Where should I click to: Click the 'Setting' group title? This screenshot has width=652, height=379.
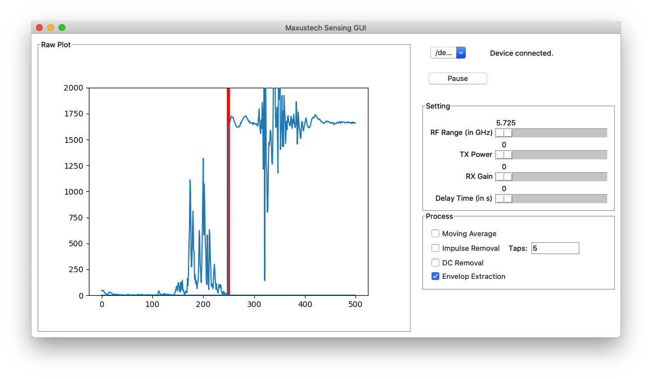click(x=438, y=106)
